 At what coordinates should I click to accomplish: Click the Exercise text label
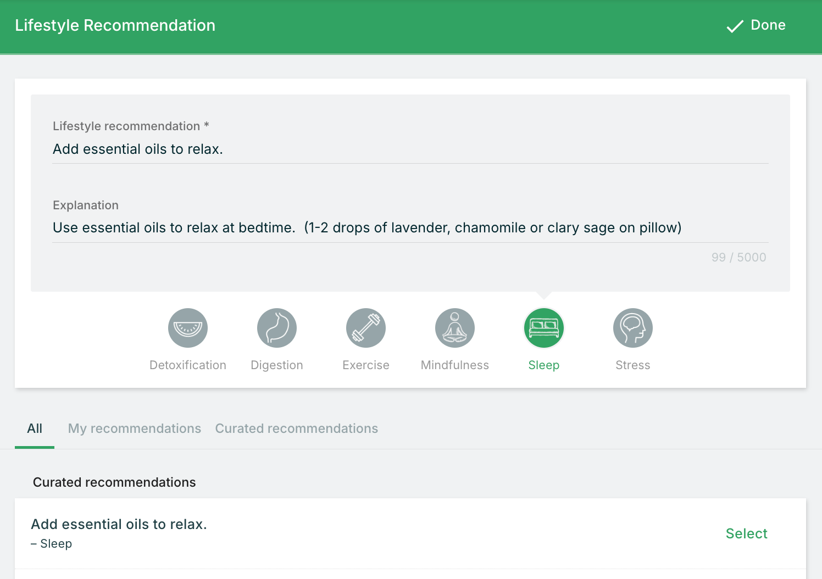(366, 365)
